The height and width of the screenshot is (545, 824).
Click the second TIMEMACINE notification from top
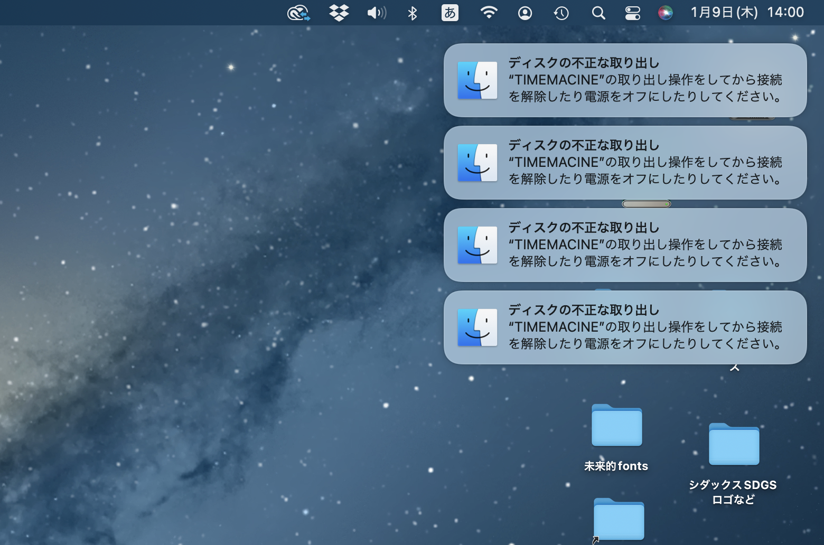(x=625, y=163)
